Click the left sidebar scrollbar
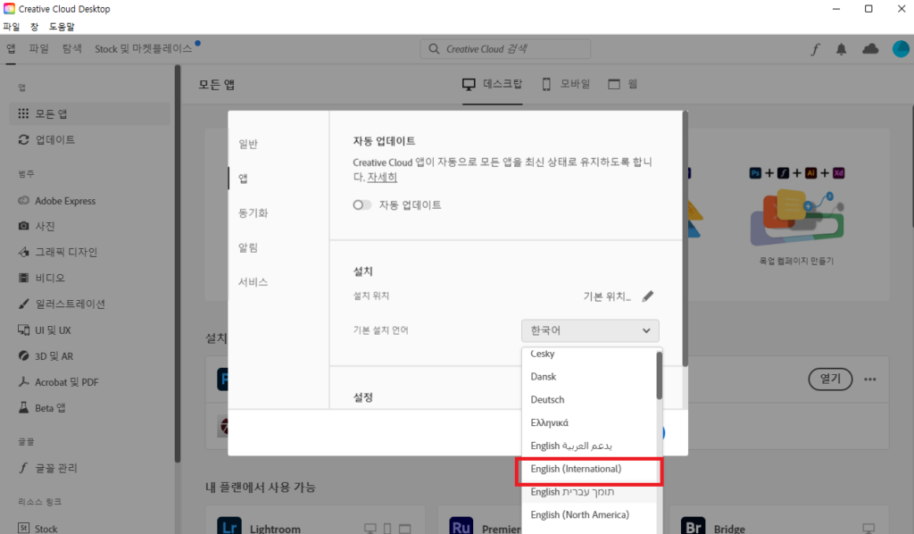Image resolution: width=914 pixels, height=534 pixels. [178, 263]
